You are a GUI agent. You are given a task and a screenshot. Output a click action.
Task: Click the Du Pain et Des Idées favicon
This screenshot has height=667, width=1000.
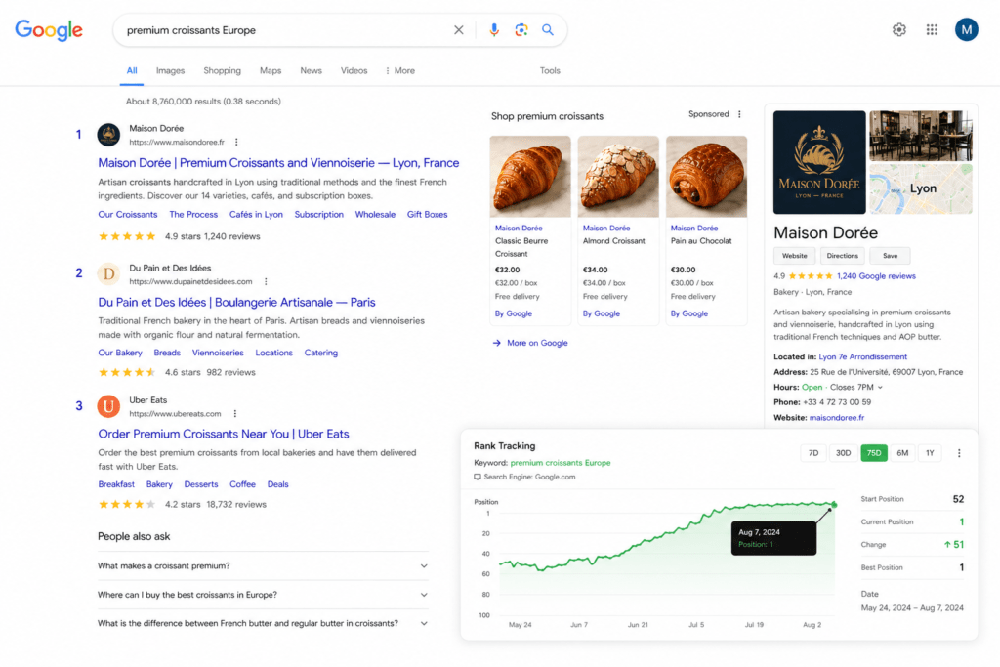coord(108,274)
